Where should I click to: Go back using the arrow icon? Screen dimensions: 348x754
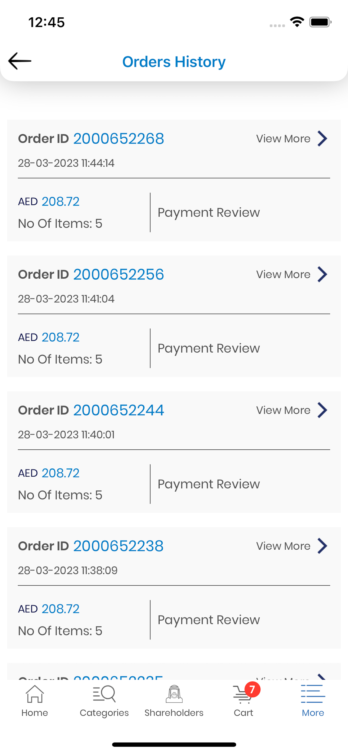pyautogui.click(x=20, y=61)
